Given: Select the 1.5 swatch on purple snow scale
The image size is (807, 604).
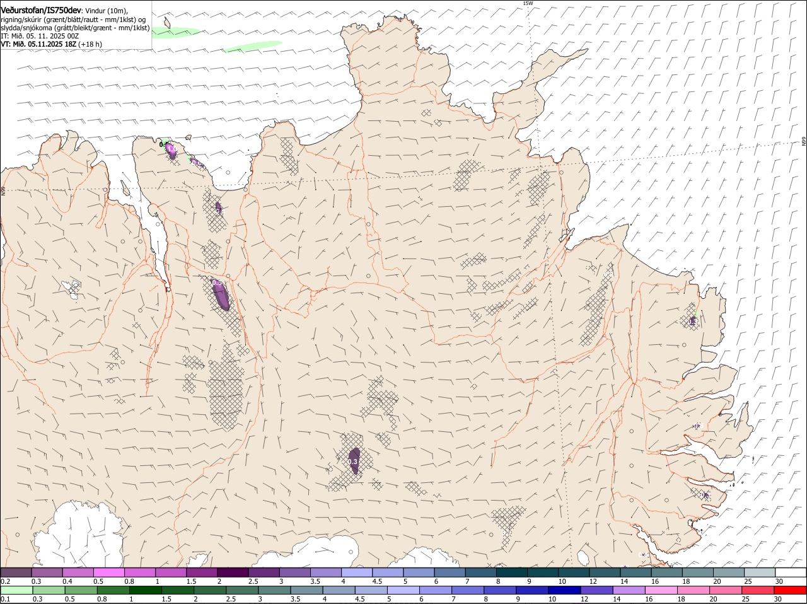Looking at the screenshot, I should [202, 572].
